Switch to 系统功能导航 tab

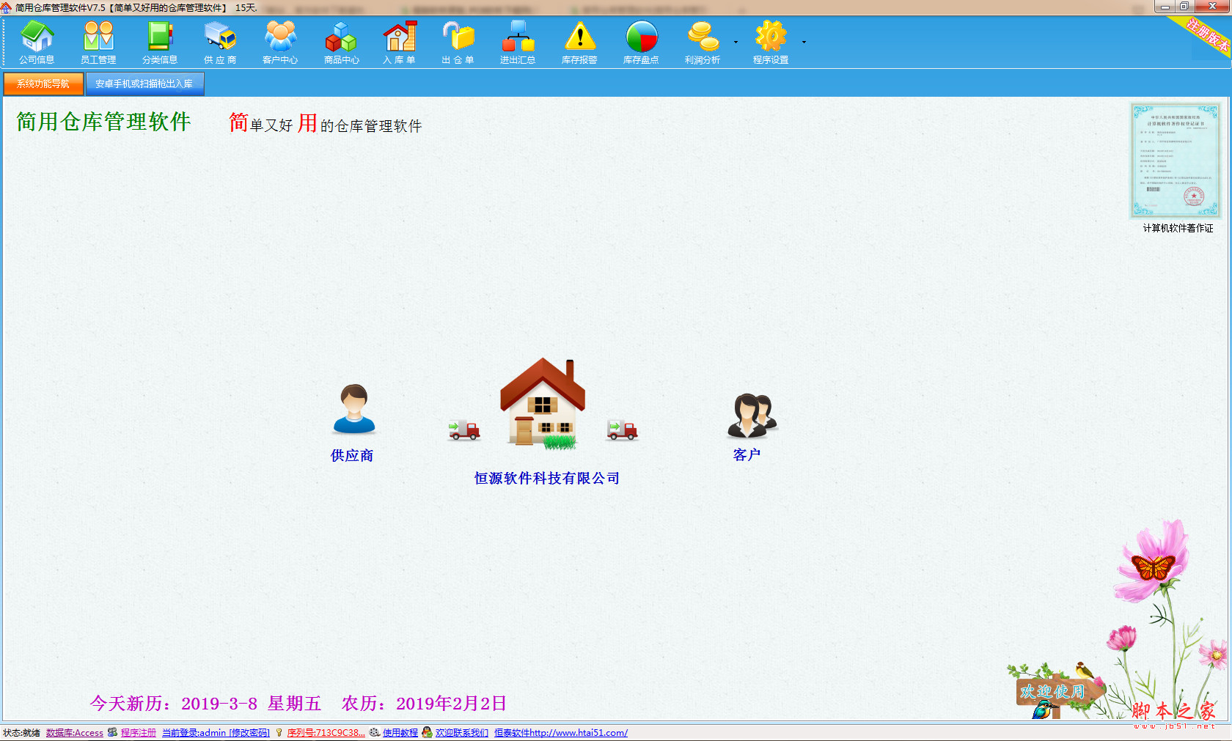tap(43, 84)
